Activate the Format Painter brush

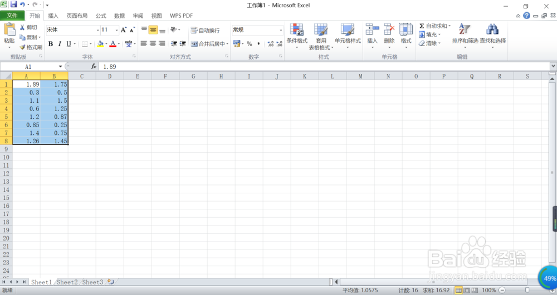pos(22,47)
